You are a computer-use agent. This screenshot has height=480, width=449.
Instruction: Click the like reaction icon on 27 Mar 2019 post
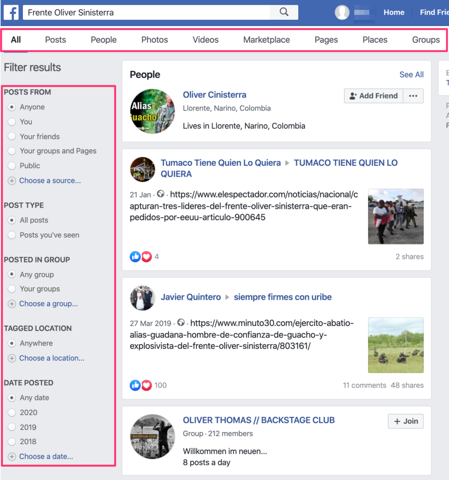(135, 385)
